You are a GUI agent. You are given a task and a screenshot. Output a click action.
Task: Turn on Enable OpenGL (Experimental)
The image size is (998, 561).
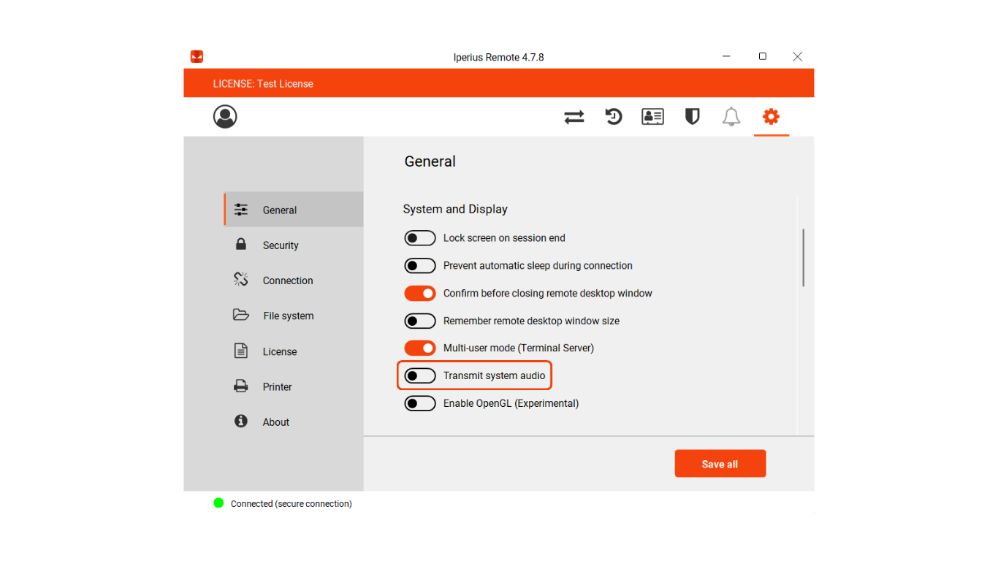pyautogui.click(x=420, y=404)
